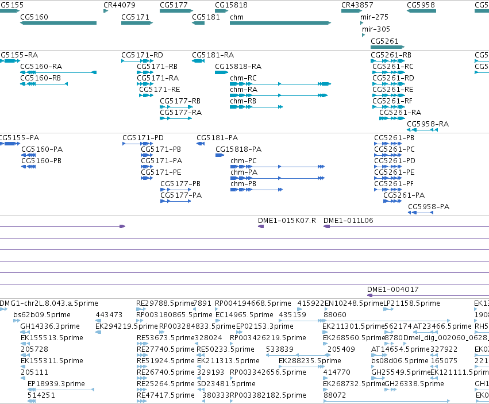Select the chm-RA transcript

click(x=279, y=95)
